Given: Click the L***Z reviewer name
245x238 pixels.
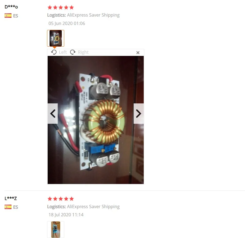Looking at the screenshot, I should tap(11, 198).
